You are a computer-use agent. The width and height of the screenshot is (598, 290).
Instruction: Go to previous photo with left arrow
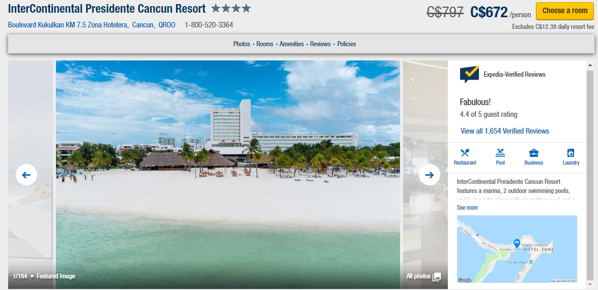[26, 175]
